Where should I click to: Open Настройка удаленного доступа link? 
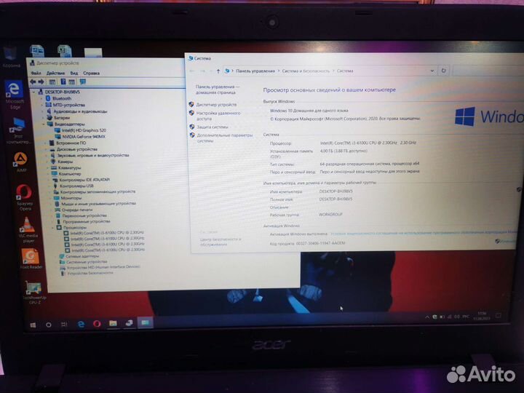[218, 116]
